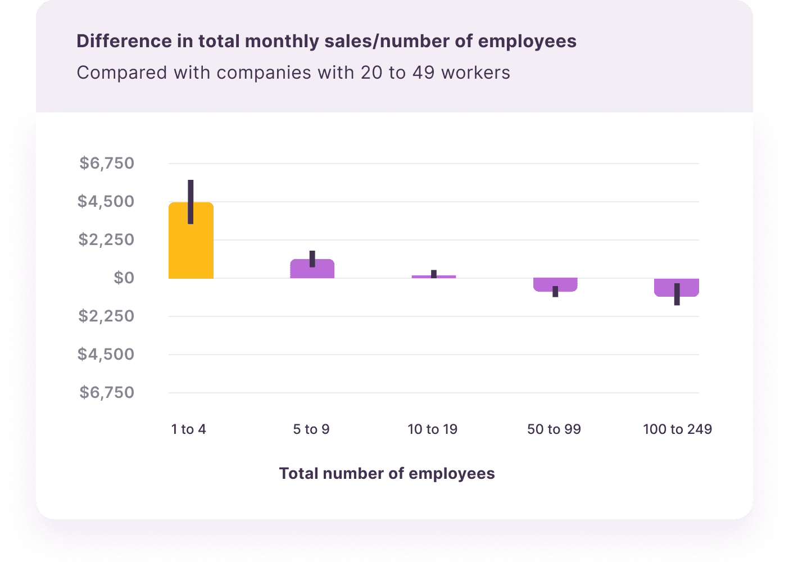Click the 'Total number of employees' axis title
Viewport: 789px width, 571px height.
[x=387, y=473]
